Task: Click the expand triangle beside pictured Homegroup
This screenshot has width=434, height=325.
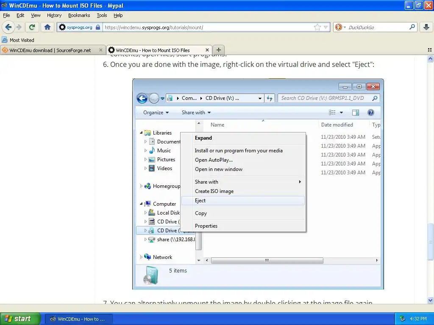Action: (141, 186)
